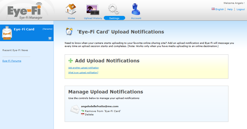Rename the Eye-Fi Card
This screenshot has width=247, height=129.
47,29
